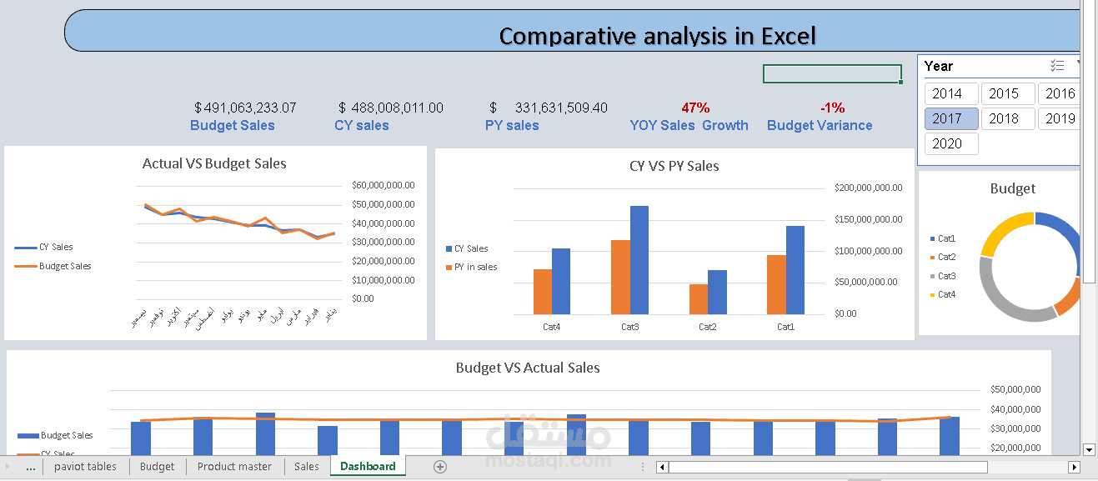Open the paviot tables sheet tab
The image size is (1098, 481).
click(85, 467)
